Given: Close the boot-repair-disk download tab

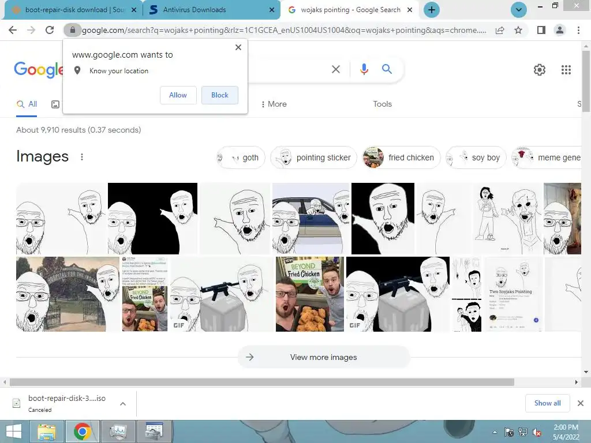Looking at the screenshot, I should (x=134, y=10).
